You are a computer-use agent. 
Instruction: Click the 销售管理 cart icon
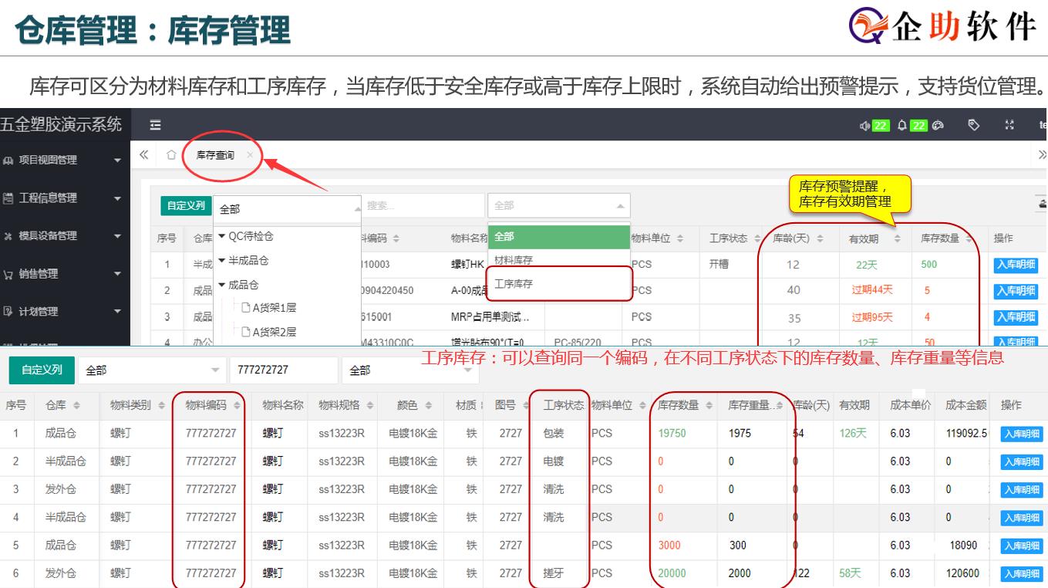click(x=8, y=274)
